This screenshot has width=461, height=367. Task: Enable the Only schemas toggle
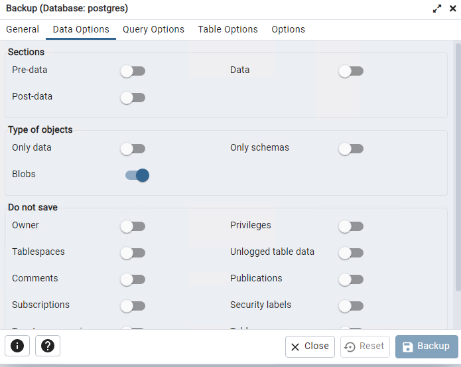tap(351, 149)
